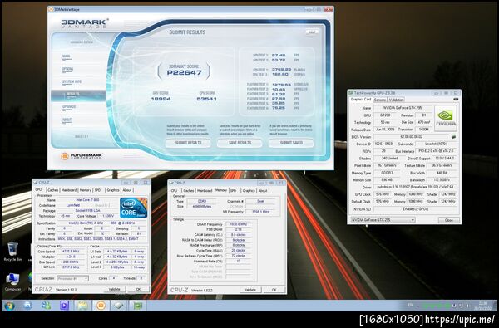Open OPTIONS in 3DMark sidebar
This screenshot has width=499, height=328.
pos(68,69)
